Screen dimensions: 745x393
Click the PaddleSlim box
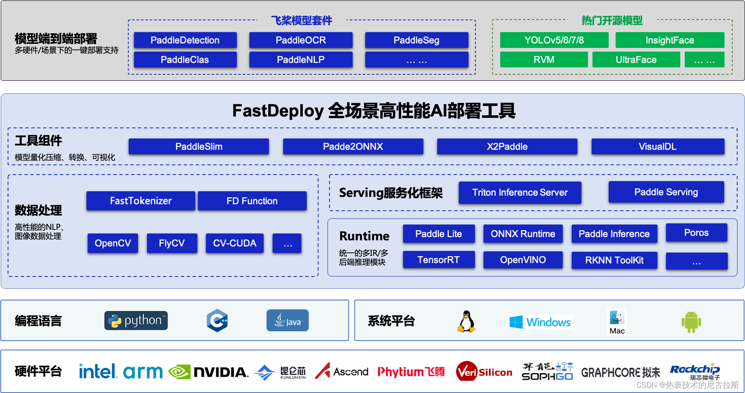click(199, 147)
